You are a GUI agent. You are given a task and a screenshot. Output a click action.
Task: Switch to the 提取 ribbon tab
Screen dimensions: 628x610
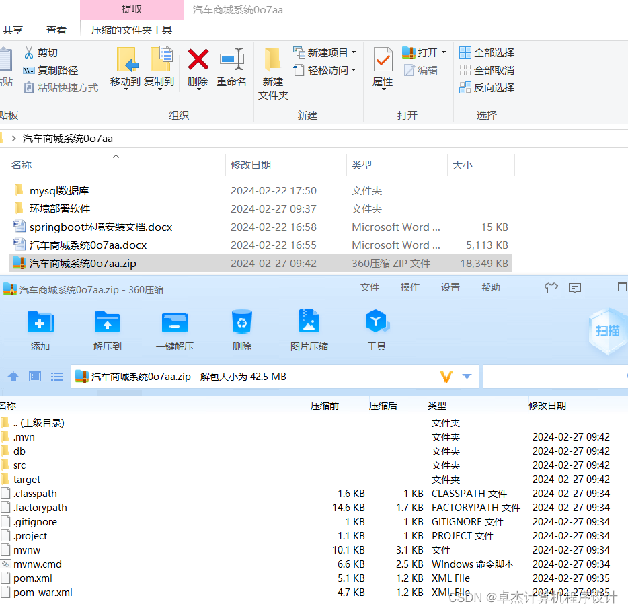point(131,9)
